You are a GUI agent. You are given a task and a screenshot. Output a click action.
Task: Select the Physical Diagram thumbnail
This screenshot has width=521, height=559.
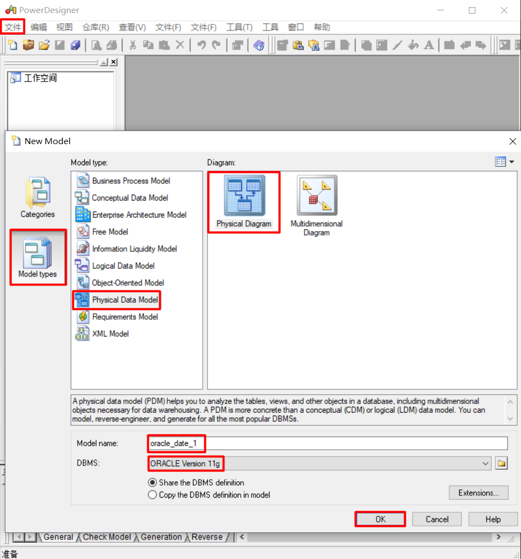point(244,202)
